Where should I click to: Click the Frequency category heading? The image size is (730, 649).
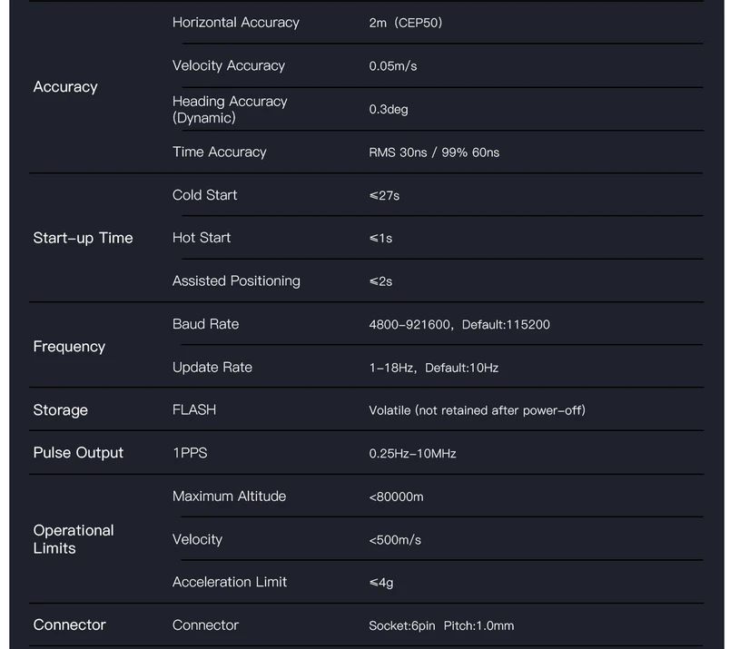[x=69, y=347]
